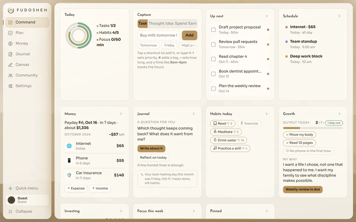The width and height of the screenshot is (356, 222).
Task: Switch capture type to Thought
Action: (156, 24)
